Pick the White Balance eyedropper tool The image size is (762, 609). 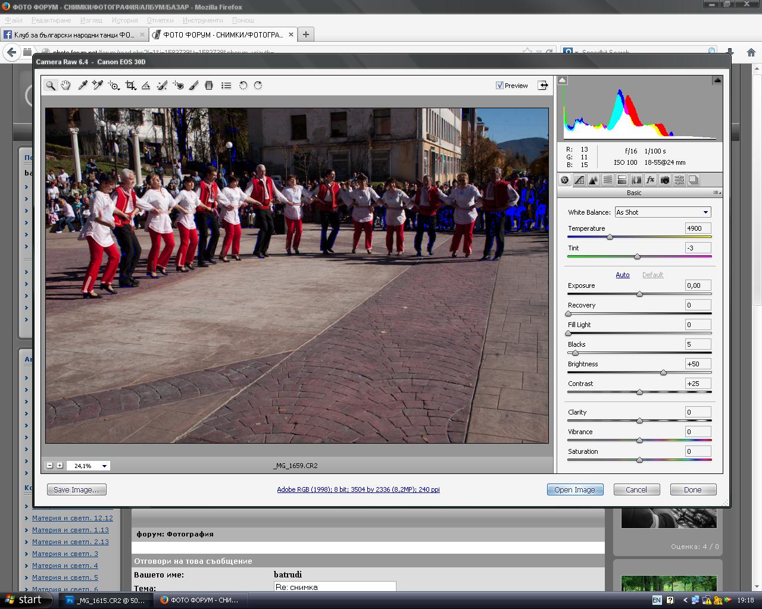[82, 86]
